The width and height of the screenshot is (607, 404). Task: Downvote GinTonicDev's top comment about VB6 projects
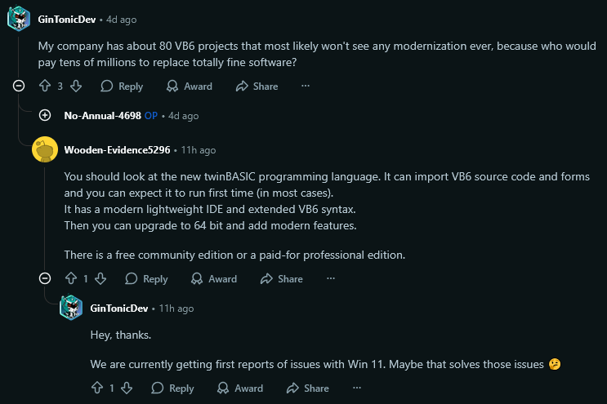(75, 86)
